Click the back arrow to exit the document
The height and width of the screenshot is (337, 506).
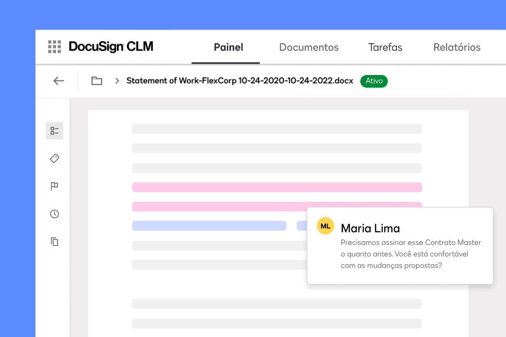point(58,81)
